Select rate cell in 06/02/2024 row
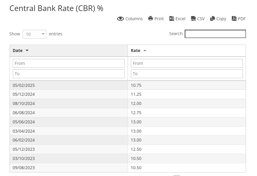 (x=187, y=140)
